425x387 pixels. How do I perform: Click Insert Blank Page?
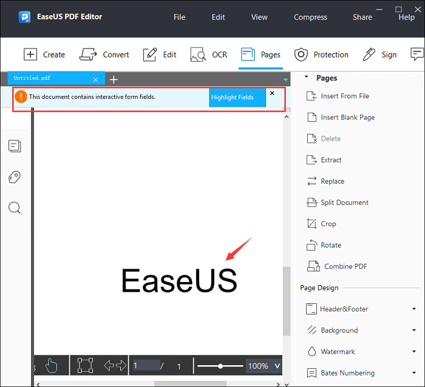point(341,117)
